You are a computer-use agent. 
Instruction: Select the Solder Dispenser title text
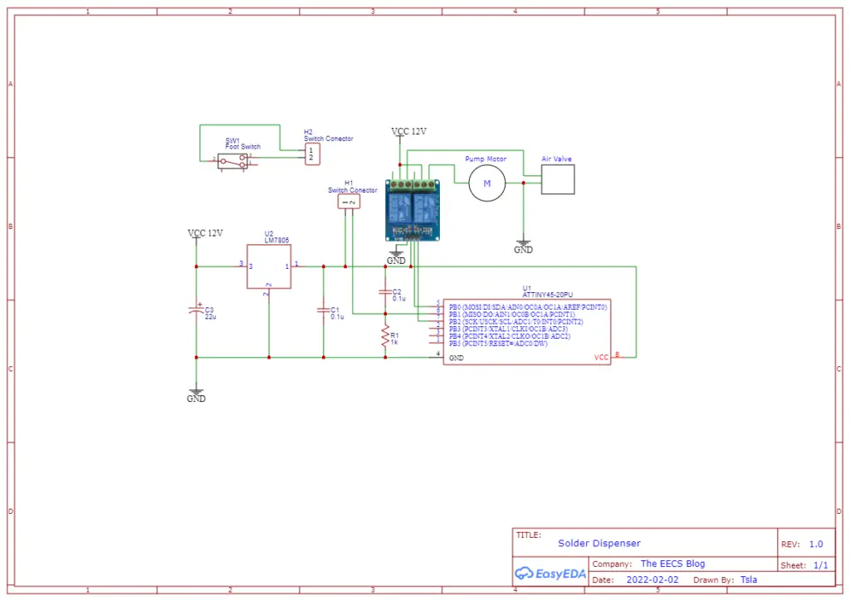click(x=599, y=543)
